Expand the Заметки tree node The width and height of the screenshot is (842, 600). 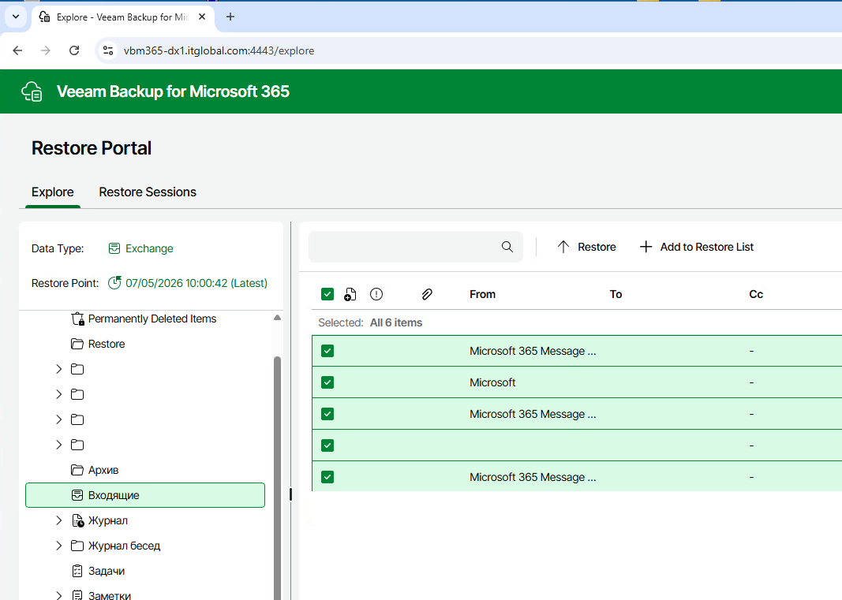(59, 594)
